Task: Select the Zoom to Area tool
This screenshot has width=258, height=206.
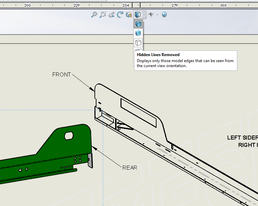Action: pyautogui.click(x=103, y=15)
